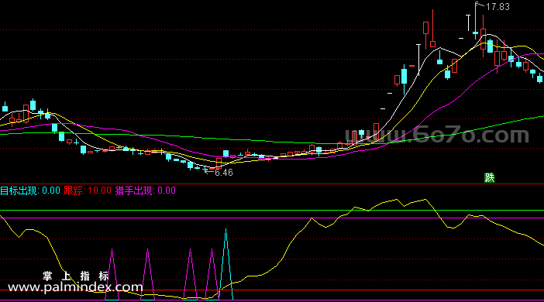Click the red divider between chart panels
This screenshot has width=544, height=302.
tap(272, 184)
